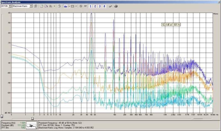Click the auto-refresh update icon

pos(59,6)
